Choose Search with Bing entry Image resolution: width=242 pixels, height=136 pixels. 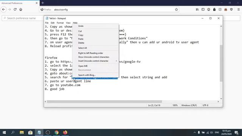[x=96, y=75]
